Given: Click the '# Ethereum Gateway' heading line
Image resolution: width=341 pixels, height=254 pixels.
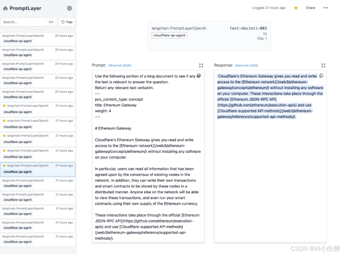Looking at the screenshot, I should (113, 128).
